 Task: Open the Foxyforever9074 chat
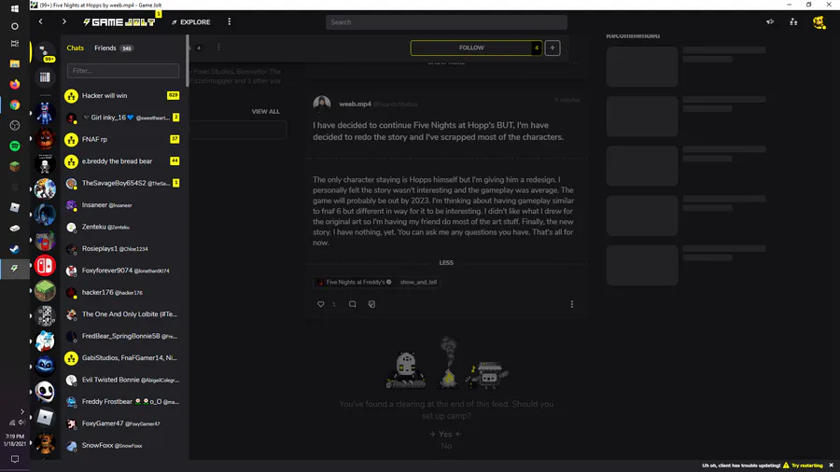tap(124, 271)
